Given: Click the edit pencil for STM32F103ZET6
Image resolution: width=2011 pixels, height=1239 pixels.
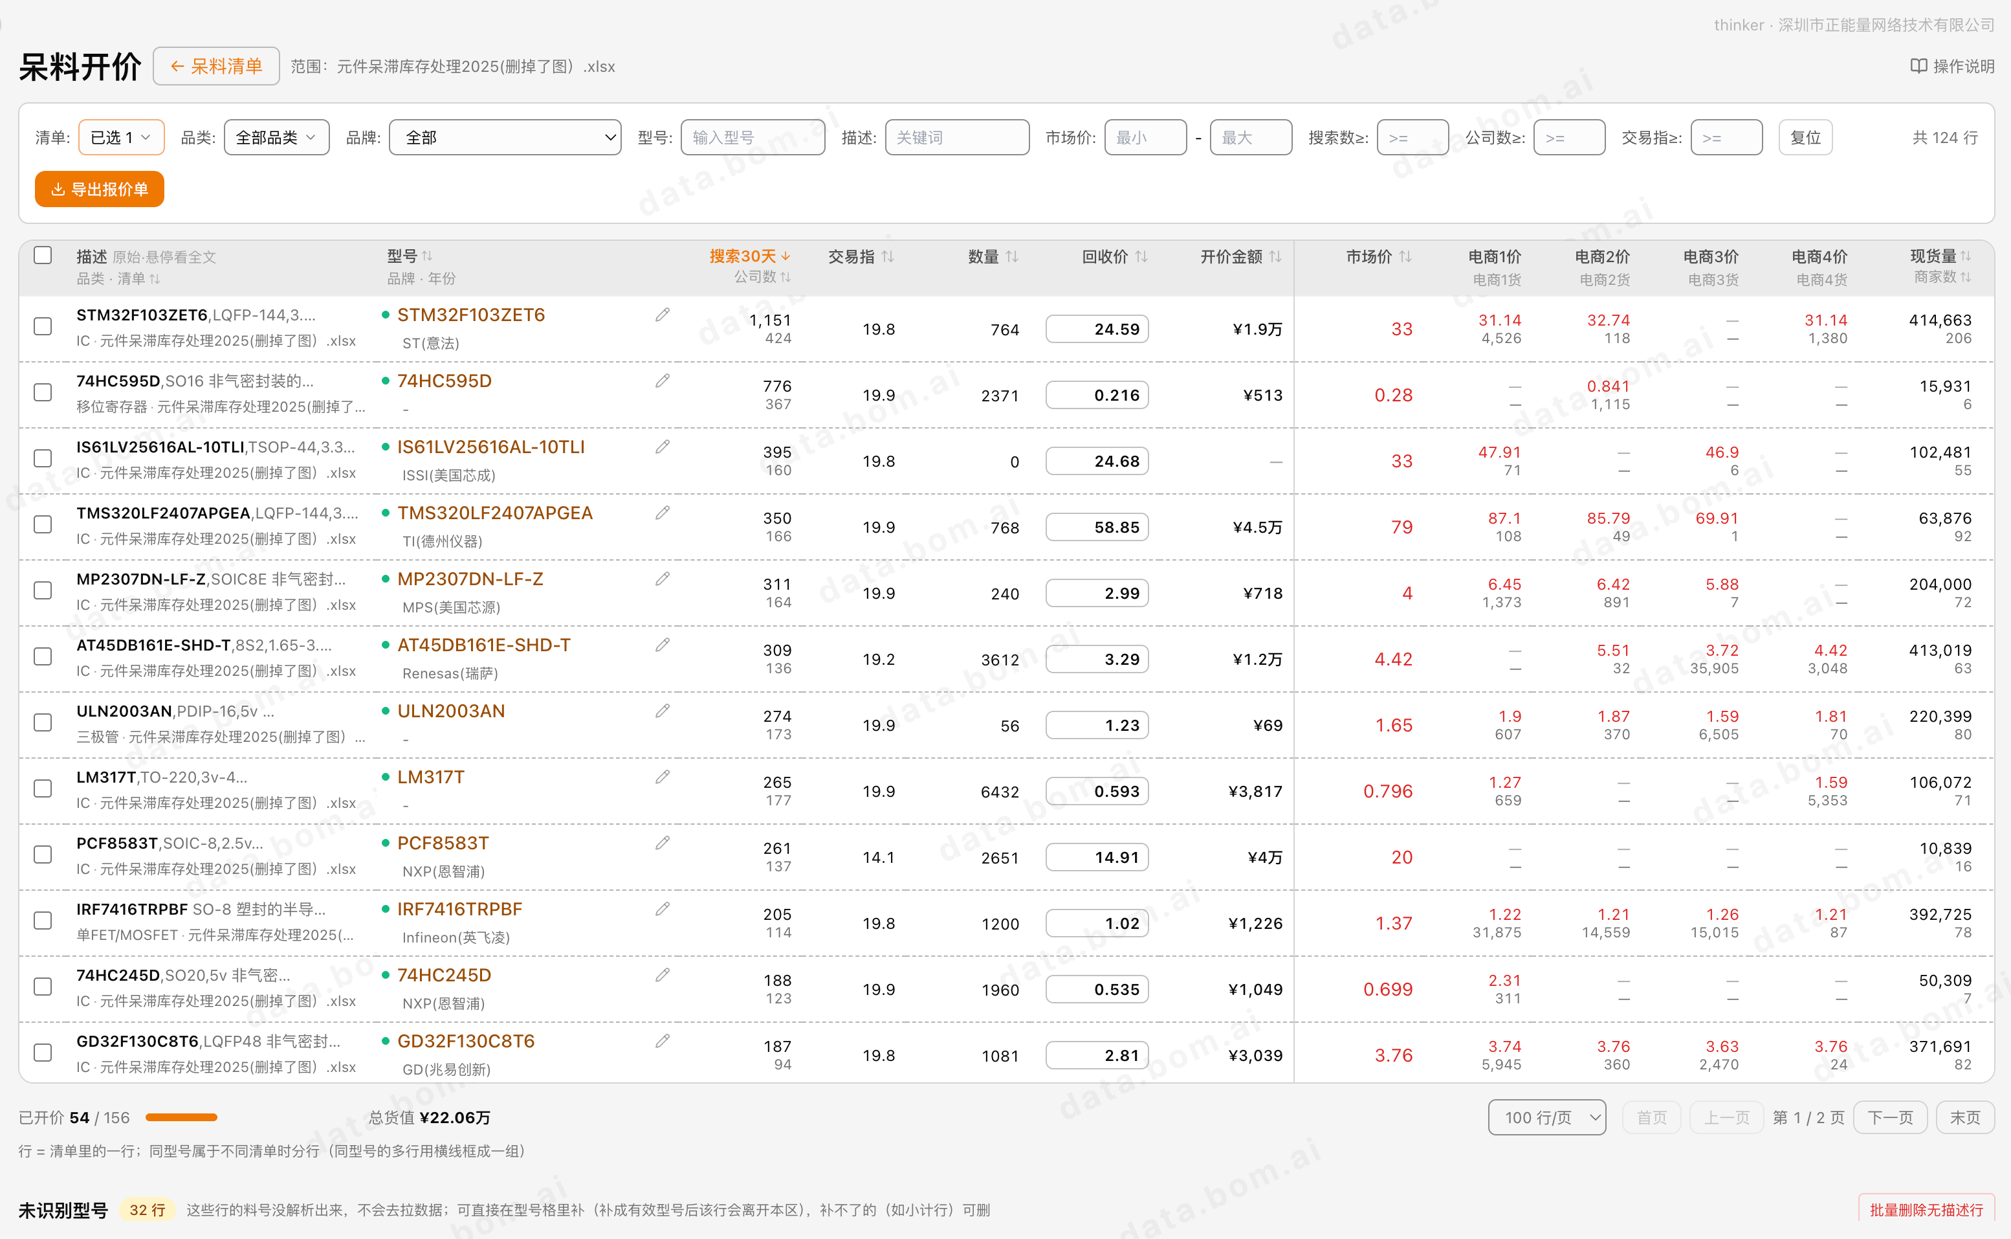Looking at the screenshot, I should pos(663,315).
